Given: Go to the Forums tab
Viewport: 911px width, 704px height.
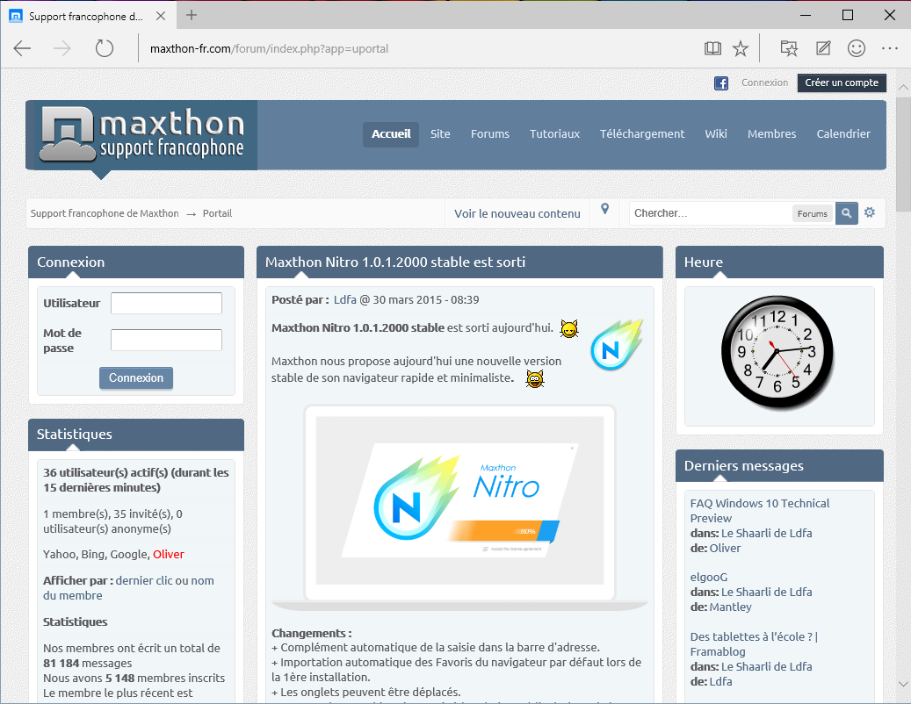Looking at the screenshot, I should 490,134.
